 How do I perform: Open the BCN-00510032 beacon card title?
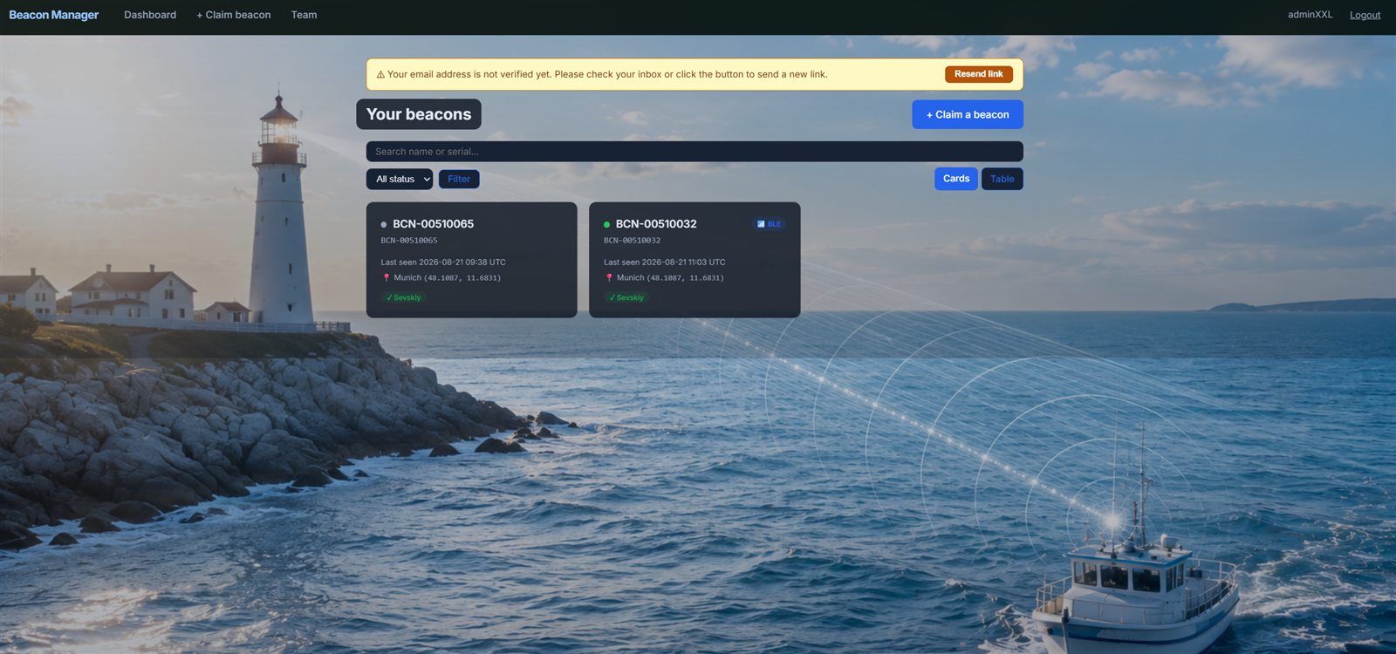pyautogui.click(x=656, y=224)
